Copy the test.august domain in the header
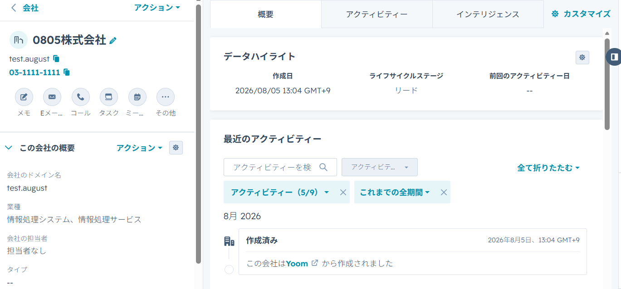This screenshot has height=289, width=621. (x=56, y=58)
